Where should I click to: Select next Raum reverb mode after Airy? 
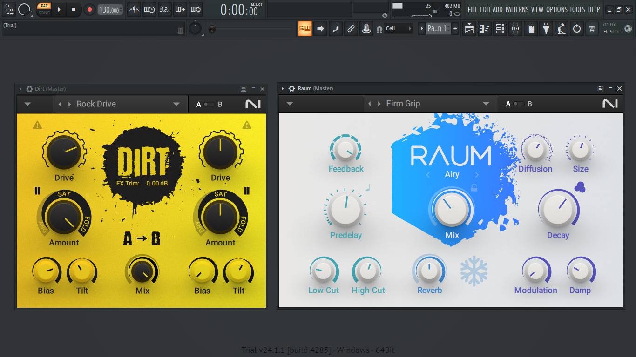click(476, 175)
